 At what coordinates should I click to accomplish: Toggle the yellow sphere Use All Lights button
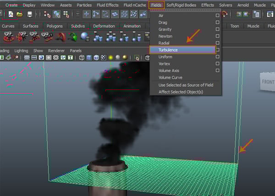(110, 58)
